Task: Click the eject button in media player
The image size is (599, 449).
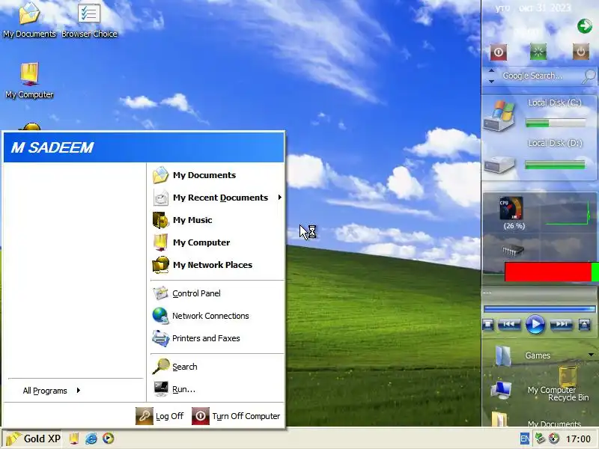Action: [x=584, y=325]
